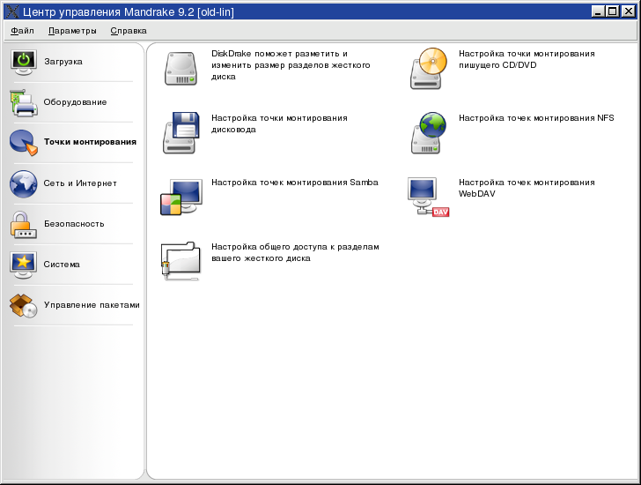Click the floppy drive mount point icon
Screen dimensions: 641x485
click(181, 132)
